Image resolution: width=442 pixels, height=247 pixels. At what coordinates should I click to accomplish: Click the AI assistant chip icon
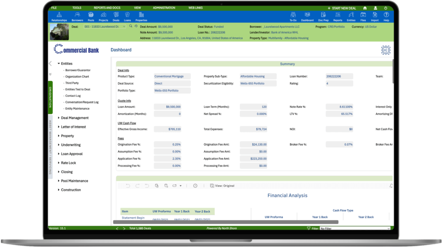click(x=385, y=50)
